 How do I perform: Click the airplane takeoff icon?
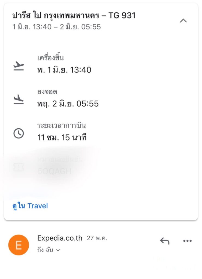[x=19, y=66]
